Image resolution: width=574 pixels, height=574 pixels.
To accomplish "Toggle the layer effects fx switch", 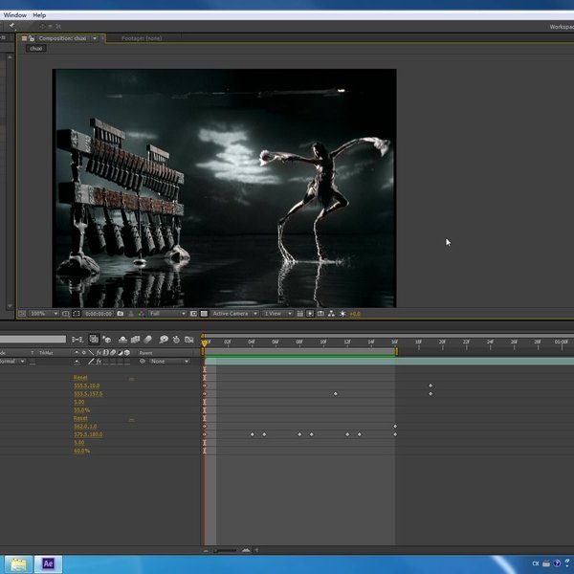I will point(98,362).
